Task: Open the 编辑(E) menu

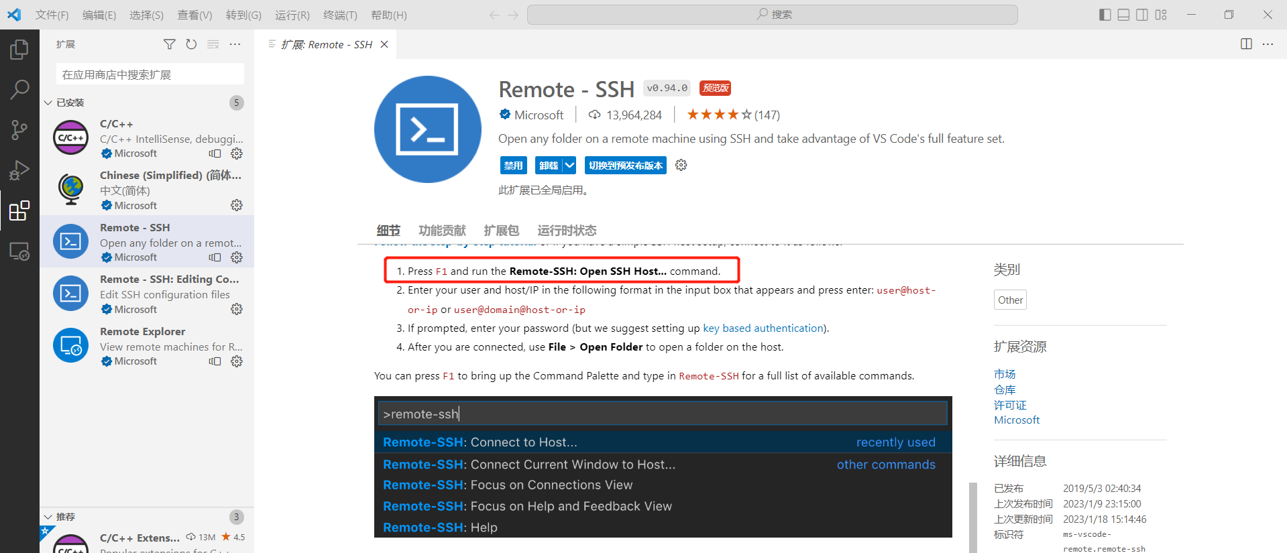Action: coord(99,15)
